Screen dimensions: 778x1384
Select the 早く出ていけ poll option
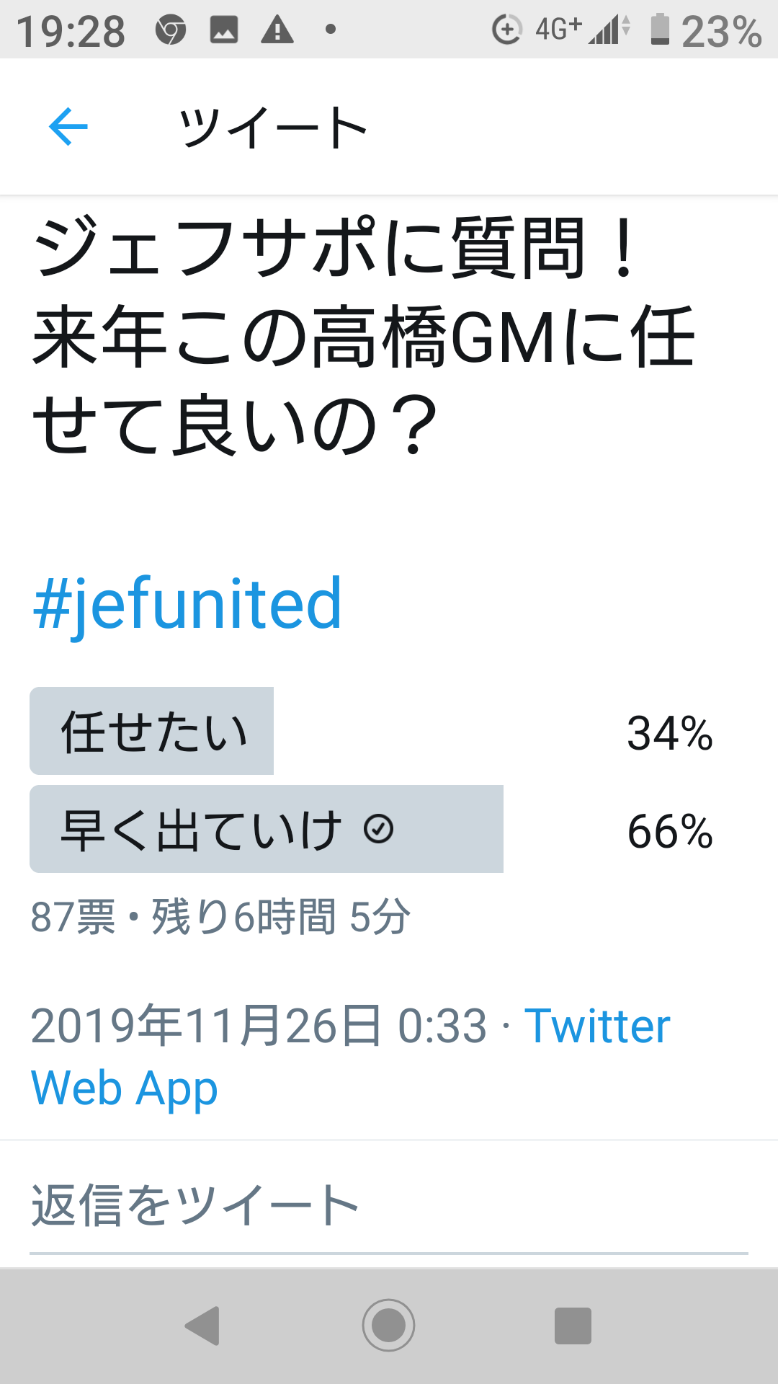coord(266,829)
